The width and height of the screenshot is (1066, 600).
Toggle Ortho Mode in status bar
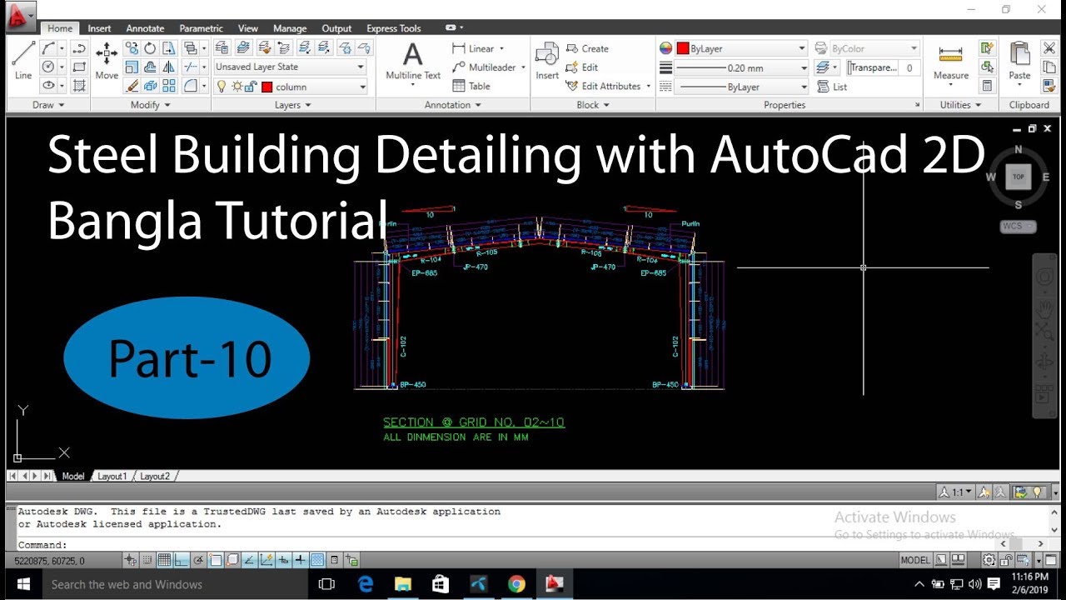point(182,560)
